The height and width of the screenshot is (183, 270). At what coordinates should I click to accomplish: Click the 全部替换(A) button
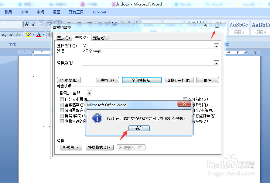point(142,80)
